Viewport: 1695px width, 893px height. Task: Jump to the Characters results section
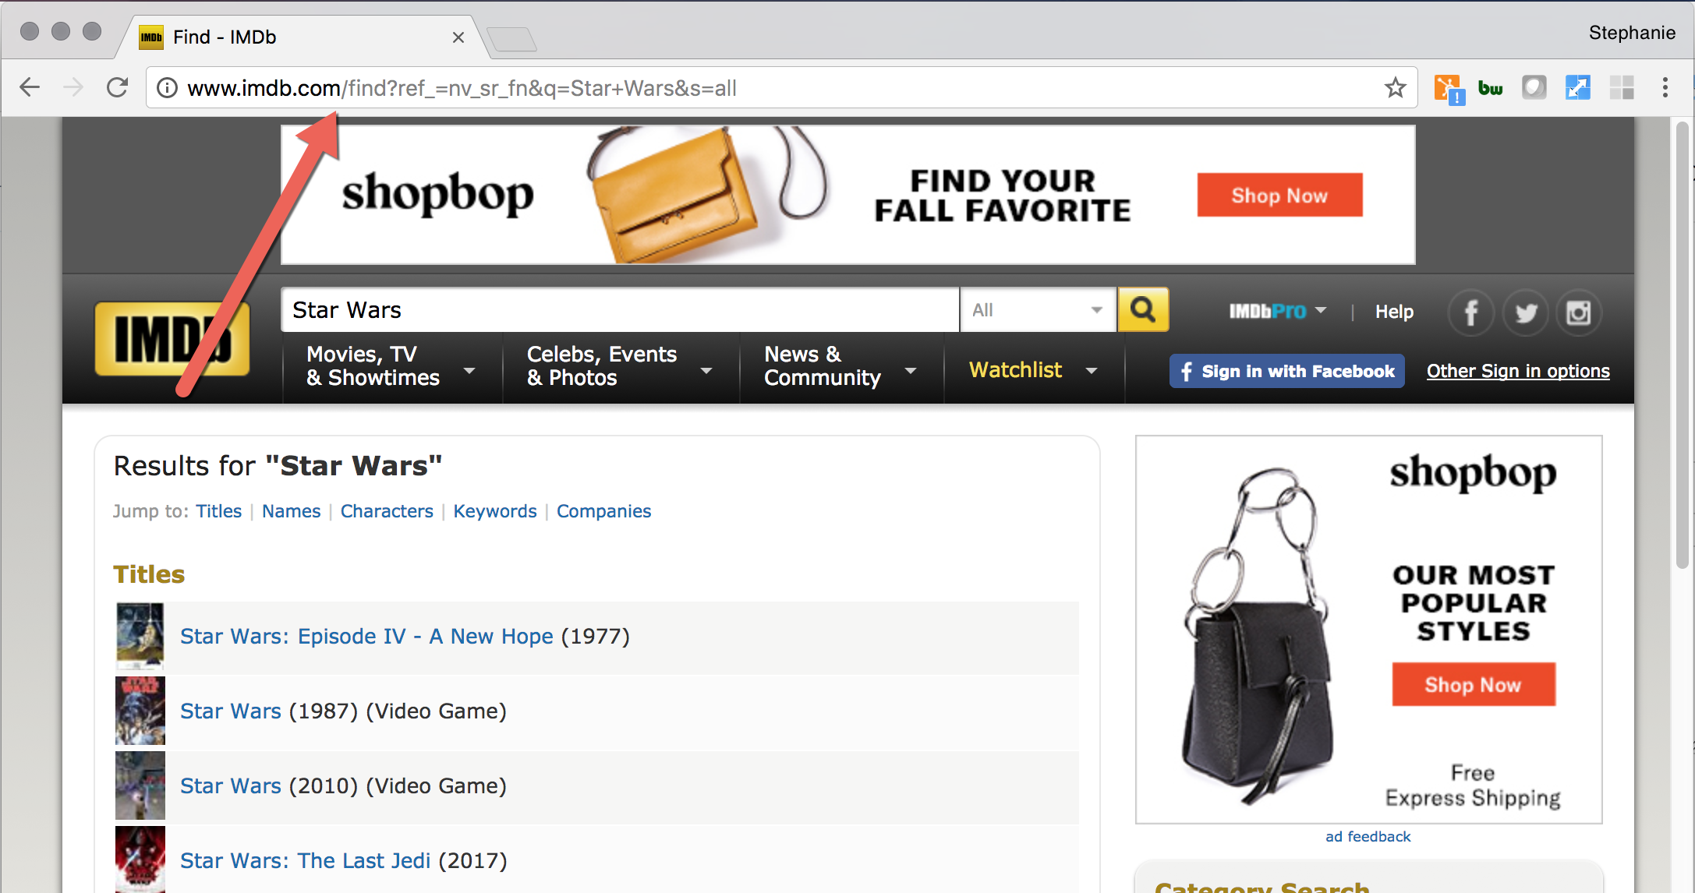(x=387, y=511)
